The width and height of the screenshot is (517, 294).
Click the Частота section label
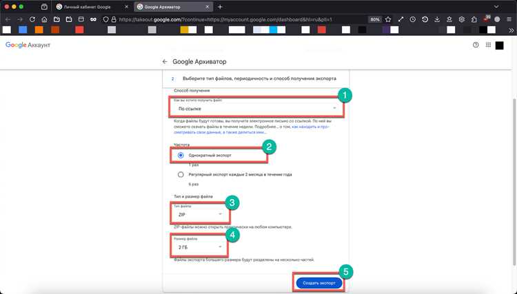[x=182, y=145]
